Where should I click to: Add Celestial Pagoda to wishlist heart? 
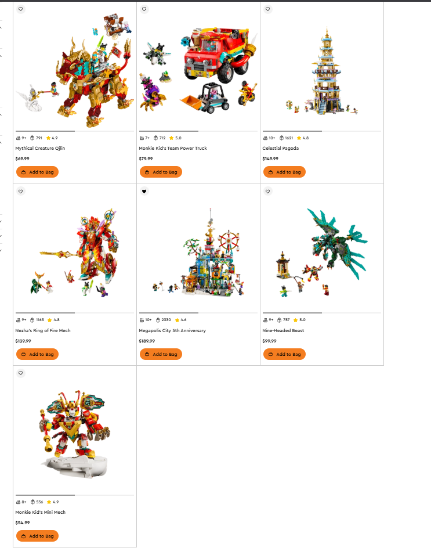(267, 9)
